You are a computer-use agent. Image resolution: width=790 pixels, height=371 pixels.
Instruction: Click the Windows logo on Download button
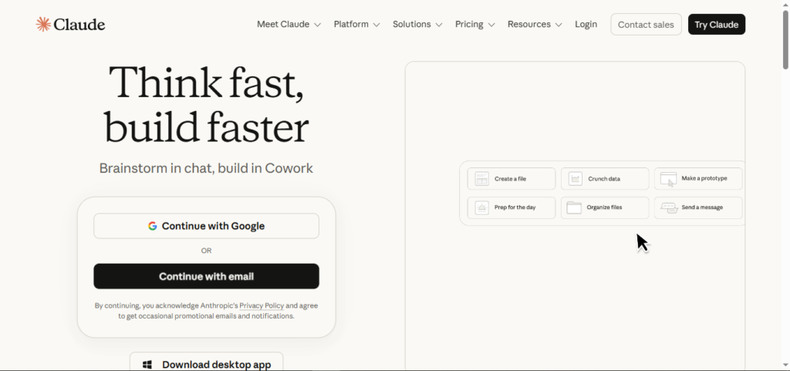coord(147,365)
